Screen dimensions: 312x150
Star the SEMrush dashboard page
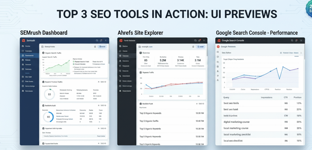coord(95,47)
